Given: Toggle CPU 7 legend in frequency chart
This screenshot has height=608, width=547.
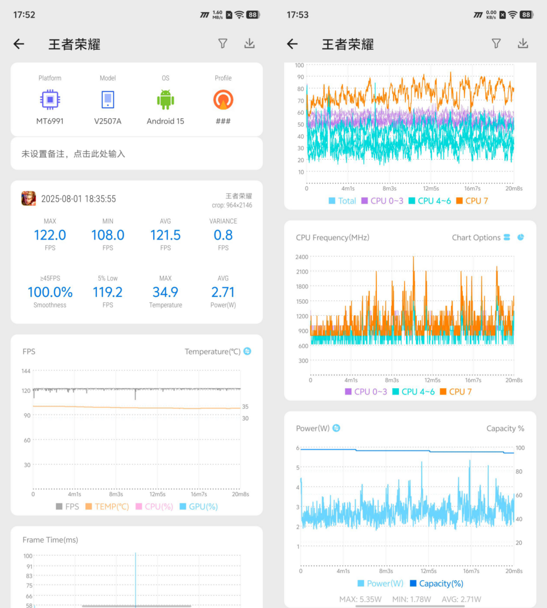Looking at the screenshot, I should (x=456, y=392).
